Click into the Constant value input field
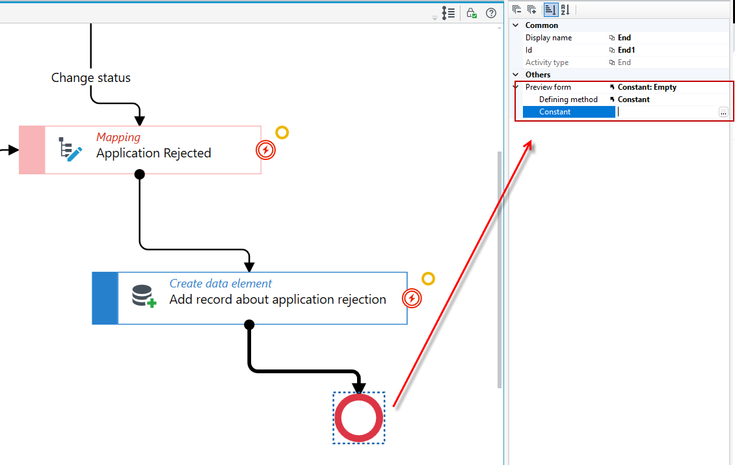 (x=667, y=112)
